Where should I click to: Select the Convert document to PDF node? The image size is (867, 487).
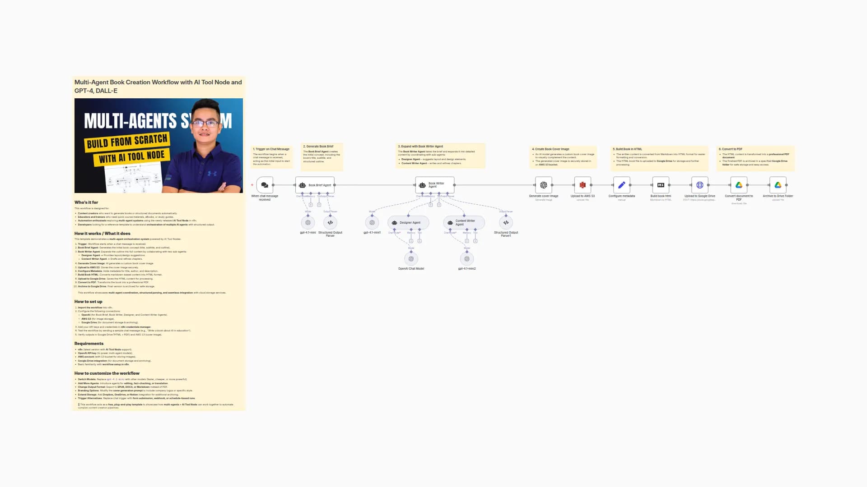pyautogui.click(x=739, y=184)
